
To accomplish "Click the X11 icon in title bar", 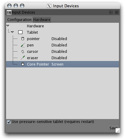I will [49, 6].
